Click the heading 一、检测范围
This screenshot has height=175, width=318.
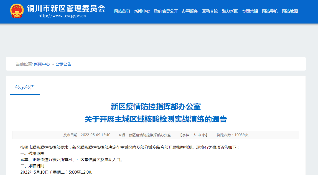(x=32, y=154)
